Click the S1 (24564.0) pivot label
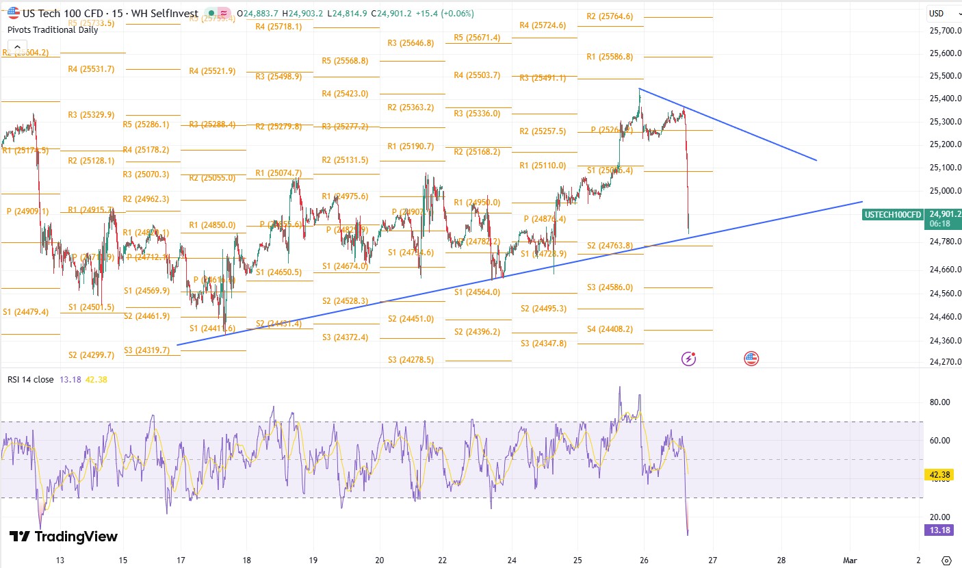Image resolution: width=962 pixels, height=568 pixels. [477, 292]
